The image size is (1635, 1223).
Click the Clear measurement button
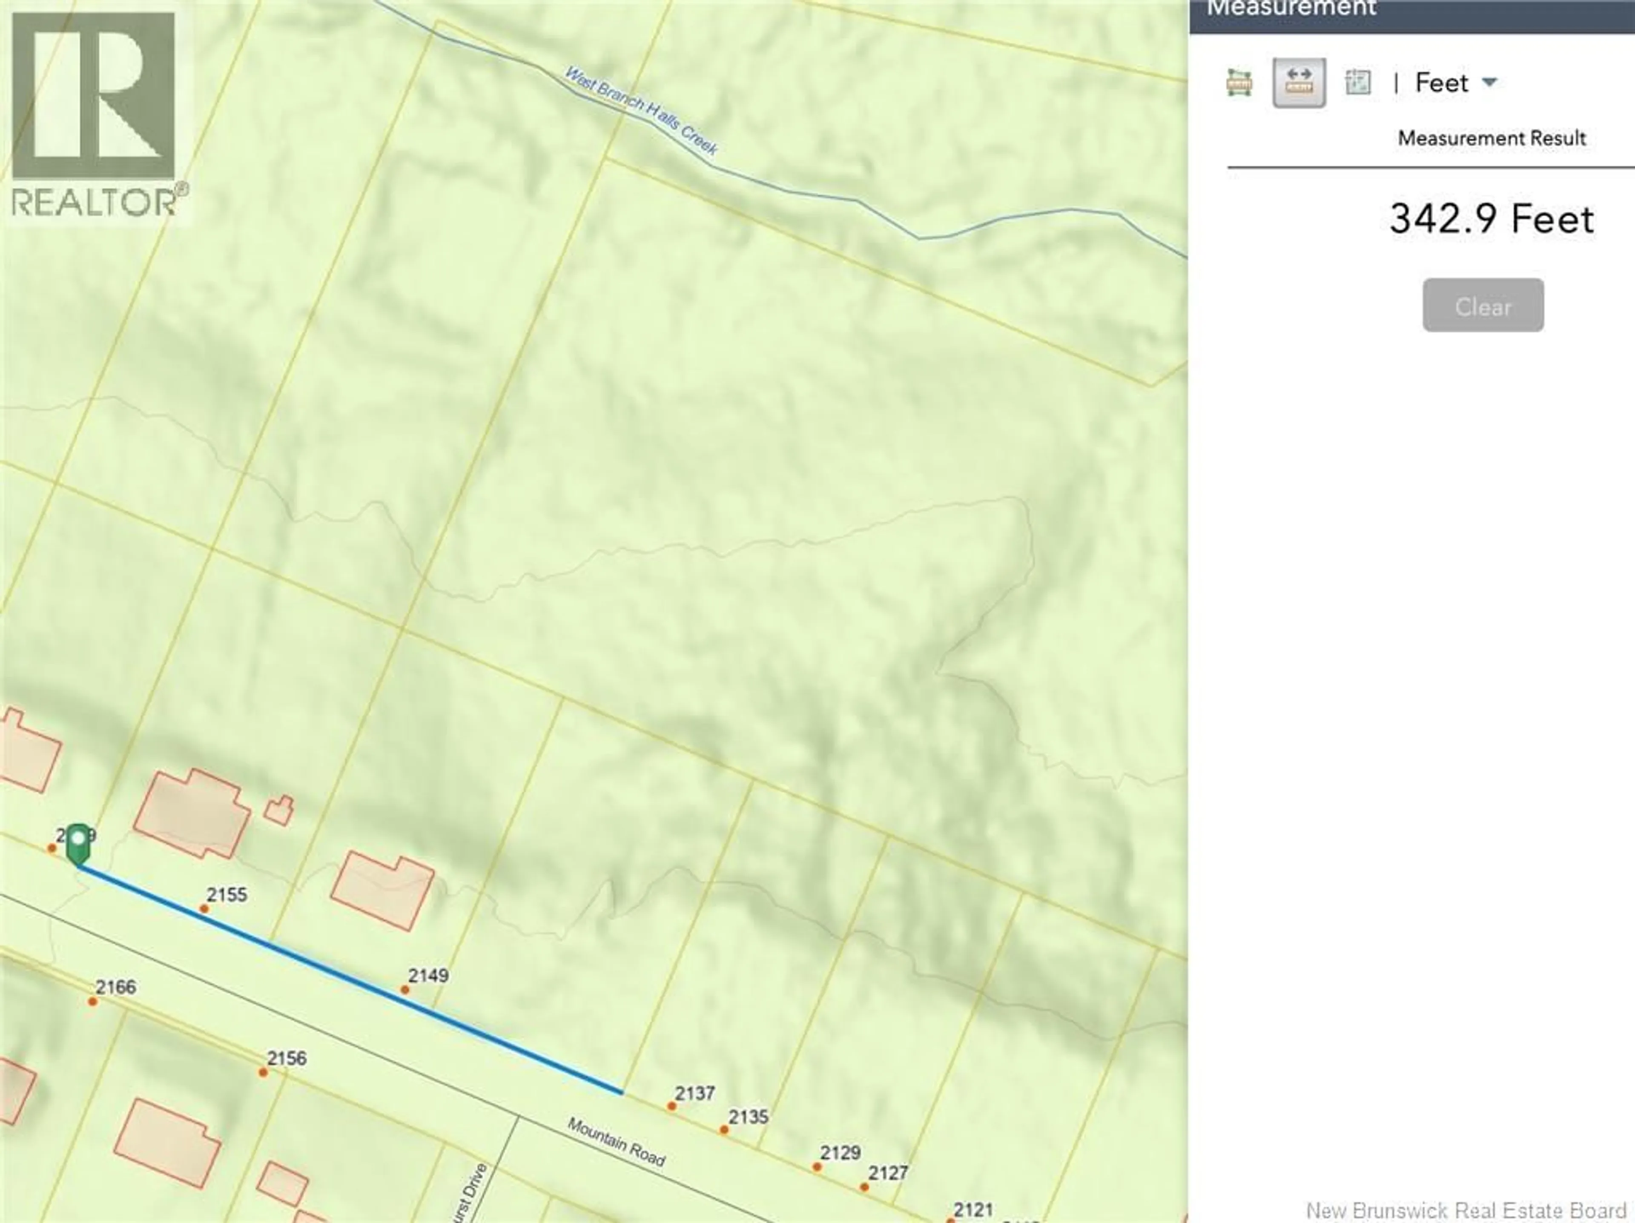pos(1483,305)
